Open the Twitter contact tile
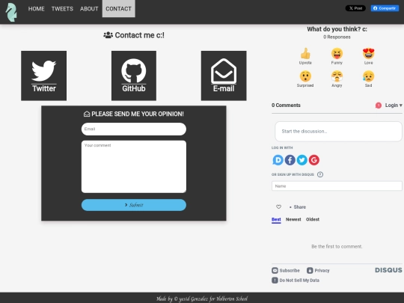Viewport: 404px width, 303px height. click(44, 76)
